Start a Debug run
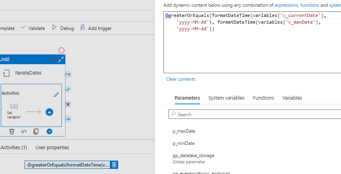This screenshot has height=174, width=341. pos(63,28)
